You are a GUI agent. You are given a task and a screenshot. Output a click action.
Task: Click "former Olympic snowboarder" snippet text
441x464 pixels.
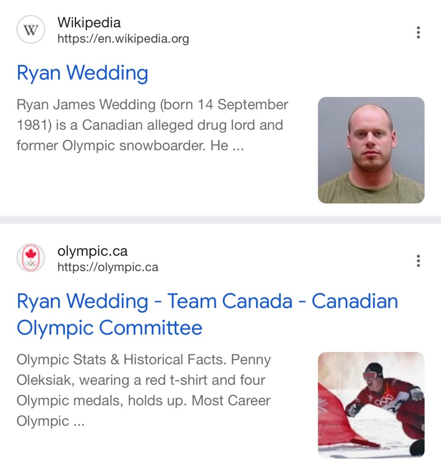(x=107, y=146)
